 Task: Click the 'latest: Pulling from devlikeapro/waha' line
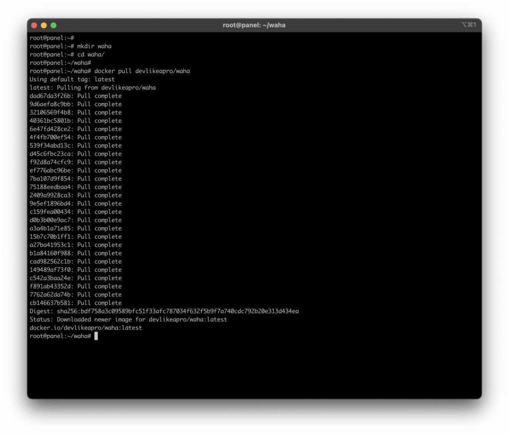(x=92, y=88)
